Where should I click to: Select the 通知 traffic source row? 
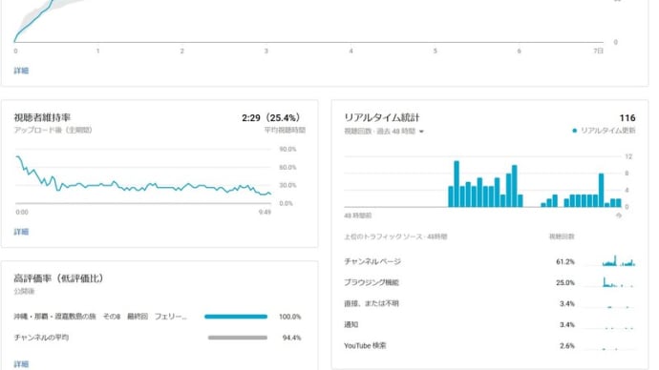tap(490, 324)
